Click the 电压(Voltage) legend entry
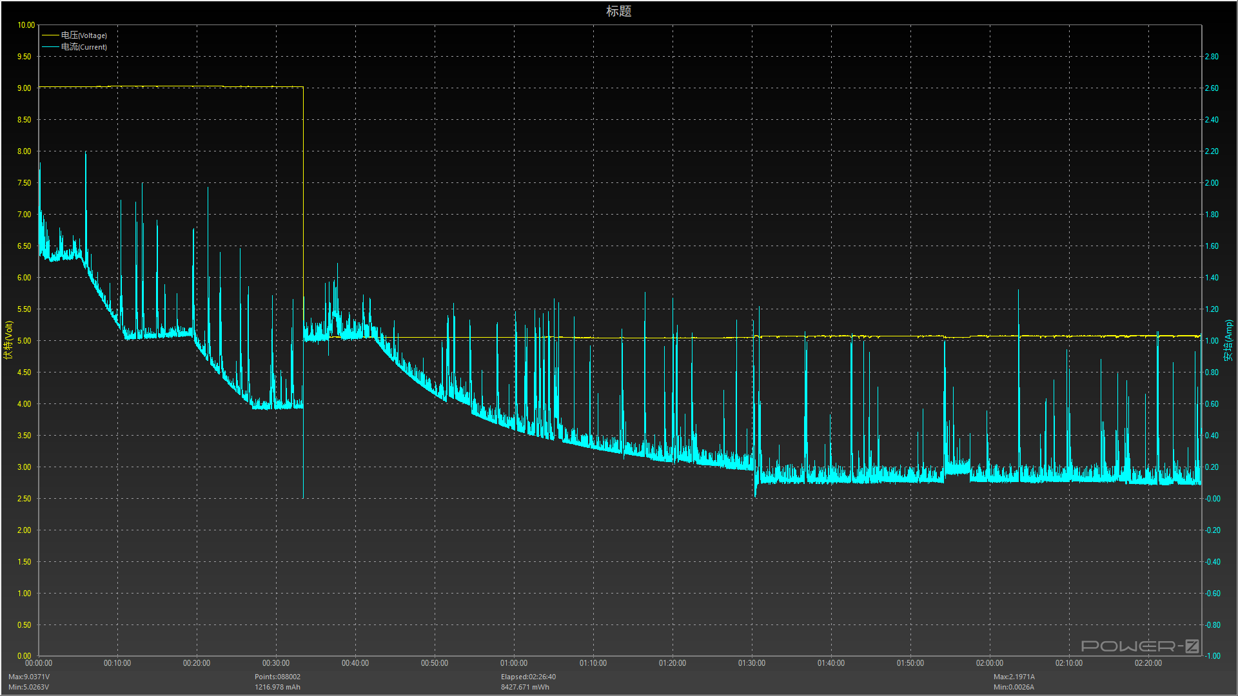The image size is (1238, 696). pyautogui.click(x=84, y=35)
